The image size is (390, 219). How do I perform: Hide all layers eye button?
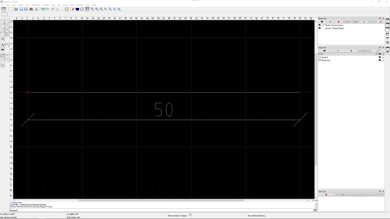tap(338, 51)
